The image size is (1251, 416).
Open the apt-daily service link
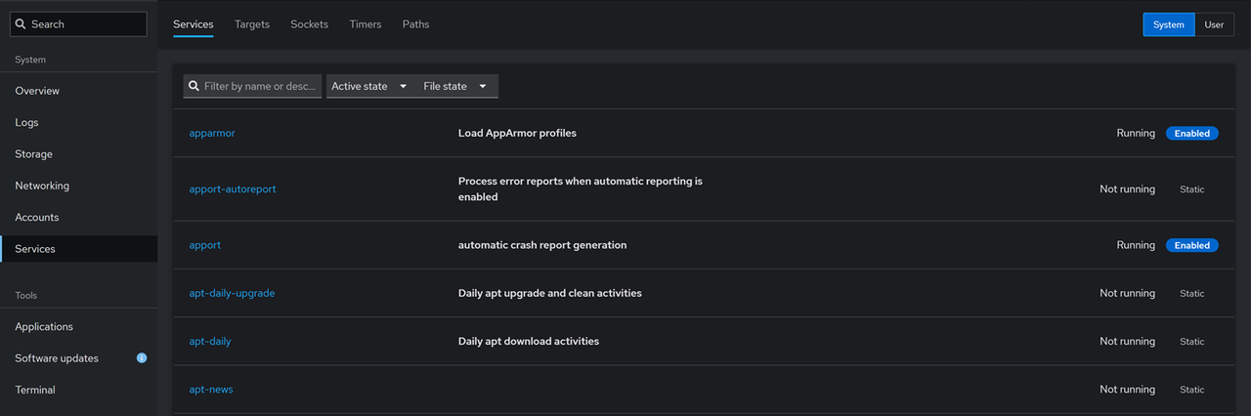(x=210, y=342)
